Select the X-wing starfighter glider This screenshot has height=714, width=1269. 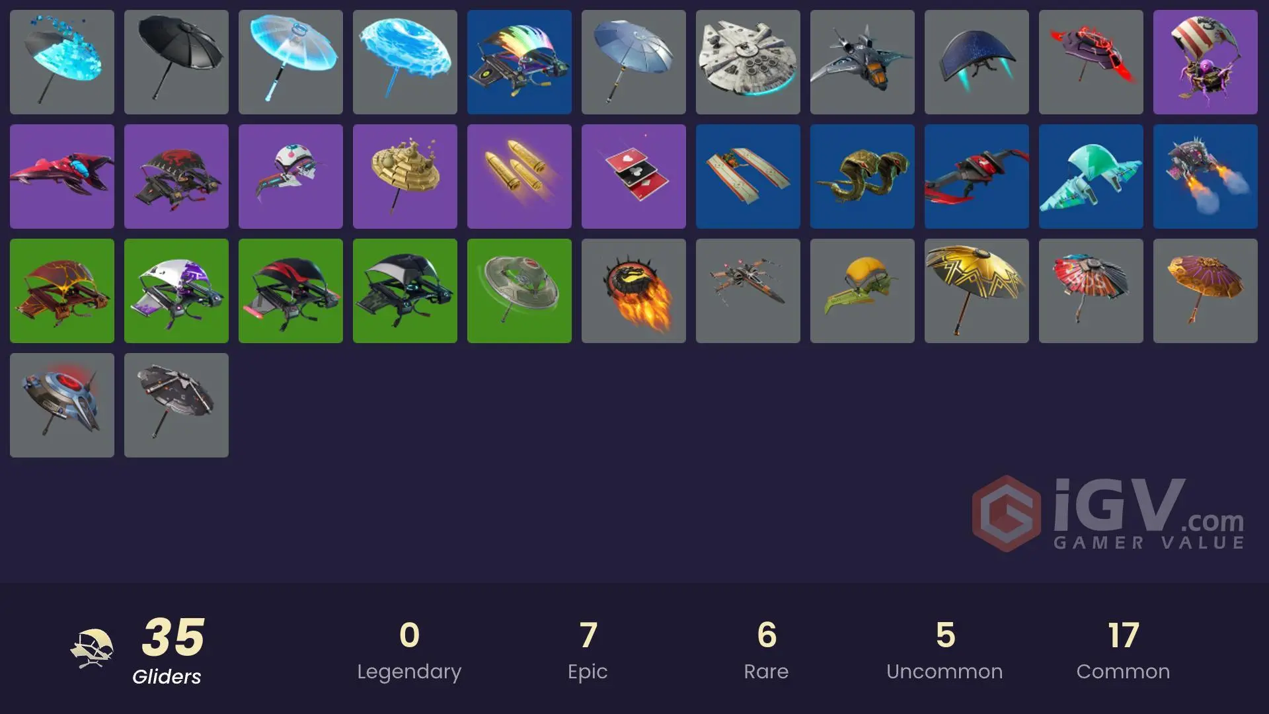748,291
